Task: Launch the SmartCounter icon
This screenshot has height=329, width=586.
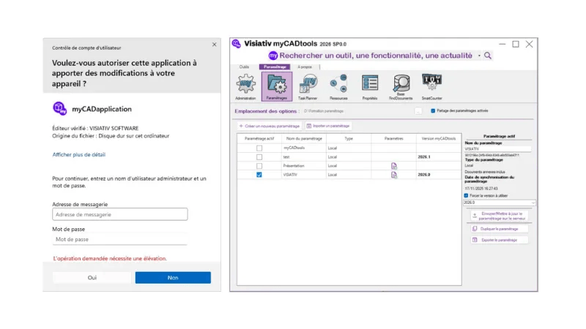Action: [431, 86]
